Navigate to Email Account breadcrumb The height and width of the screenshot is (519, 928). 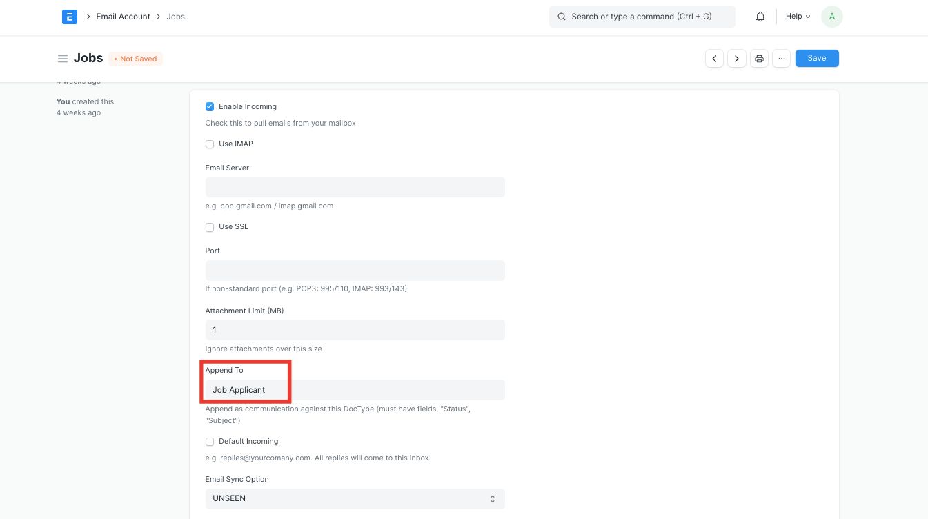point(123,17)
